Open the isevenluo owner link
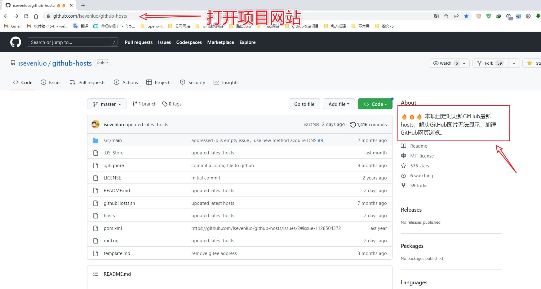The height and width of the screenshot is (289, 541). (x=33, y=63)
